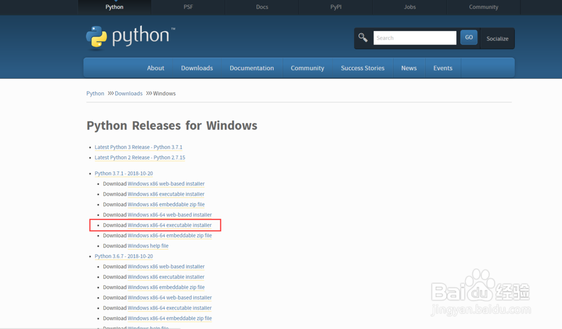562x329 pixels.
Task: Switch to the PyPI top tab
Action: [336, 7]
